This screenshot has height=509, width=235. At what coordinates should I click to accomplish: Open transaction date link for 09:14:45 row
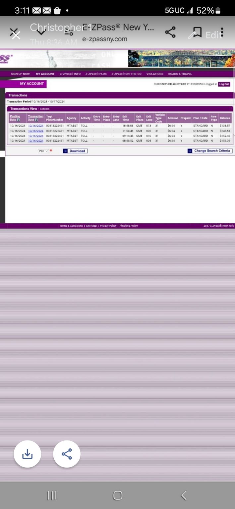[x=35, y=136]
